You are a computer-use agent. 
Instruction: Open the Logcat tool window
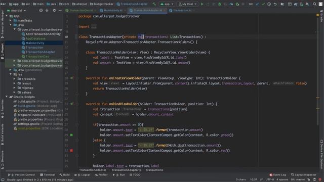[82, 175]
